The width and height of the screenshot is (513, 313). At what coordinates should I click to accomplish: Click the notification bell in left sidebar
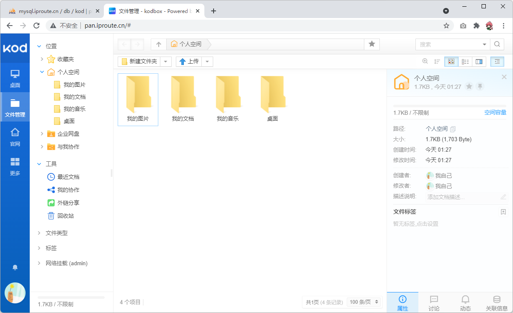tap(15, 267)
